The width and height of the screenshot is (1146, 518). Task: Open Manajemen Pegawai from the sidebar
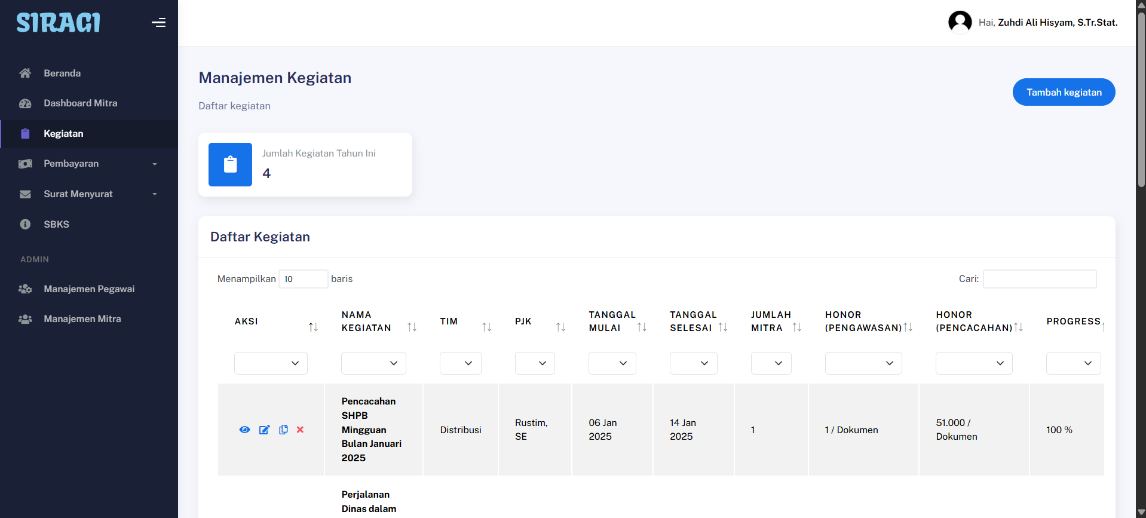[89, 289]
